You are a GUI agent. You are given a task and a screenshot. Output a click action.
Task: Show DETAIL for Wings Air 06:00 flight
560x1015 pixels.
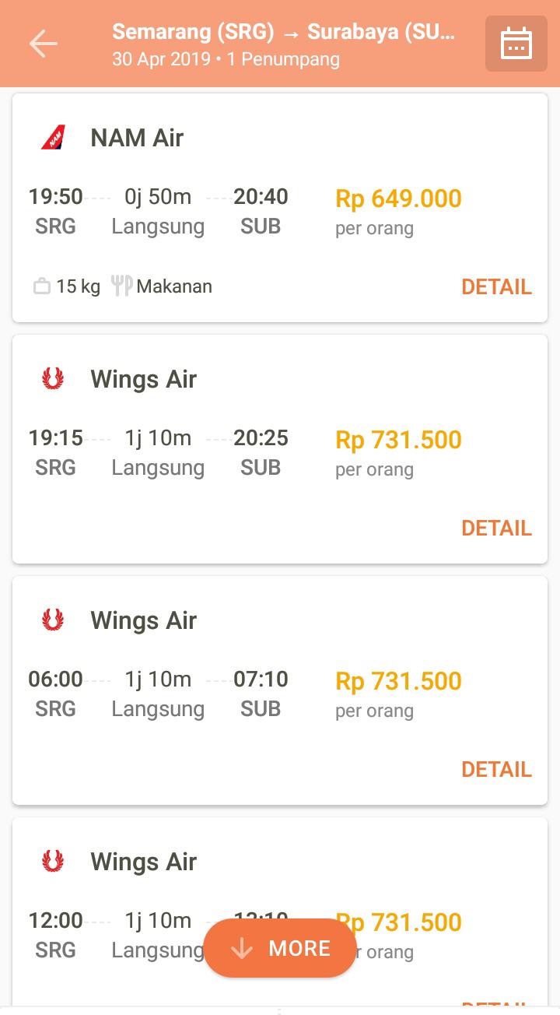click(x=496, y=769)
